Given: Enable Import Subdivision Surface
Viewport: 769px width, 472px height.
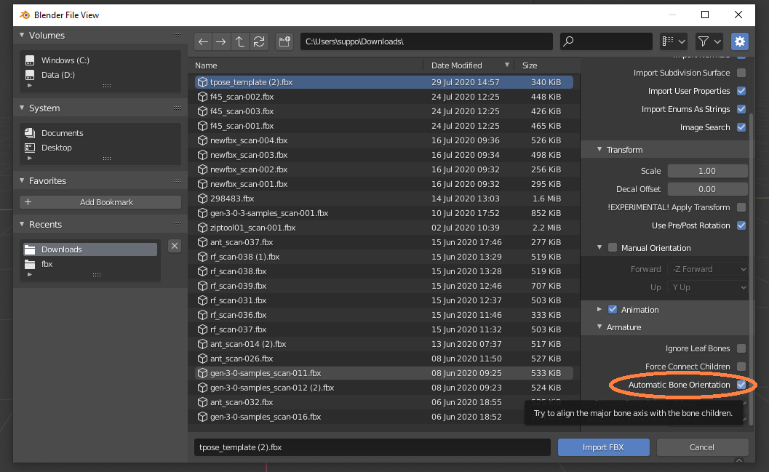Looking at the screenshot, I should 740,73.
